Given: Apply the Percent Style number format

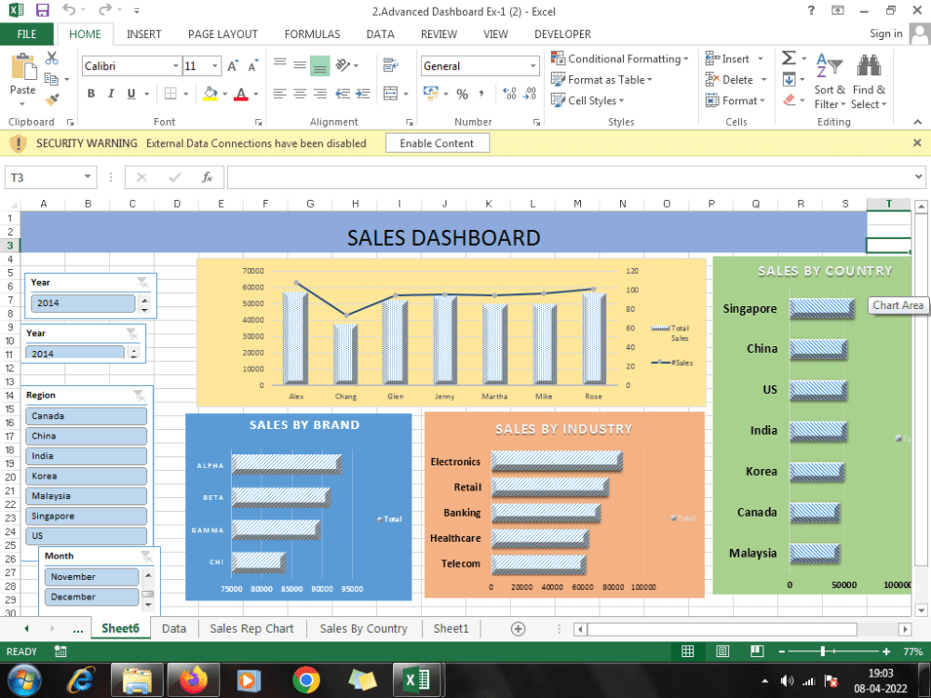Looking at the screenshot, I should [x=462, y=95].
